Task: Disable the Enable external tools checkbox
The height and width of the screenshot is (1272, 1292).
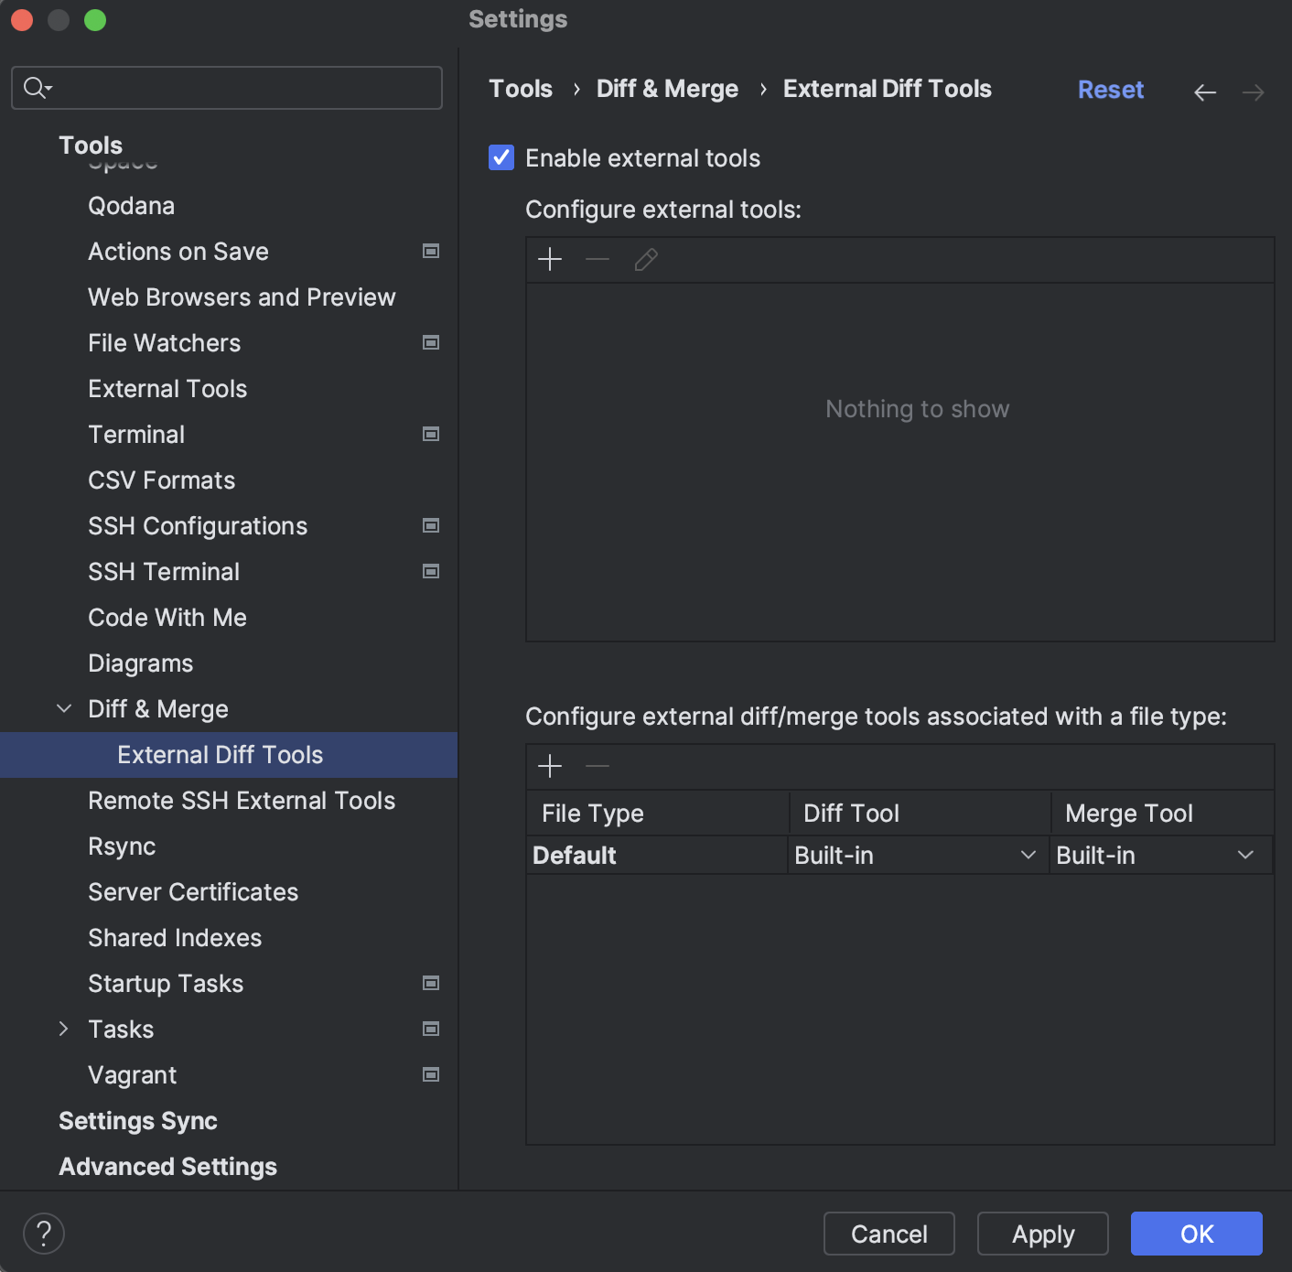Action: pos(501,157)
